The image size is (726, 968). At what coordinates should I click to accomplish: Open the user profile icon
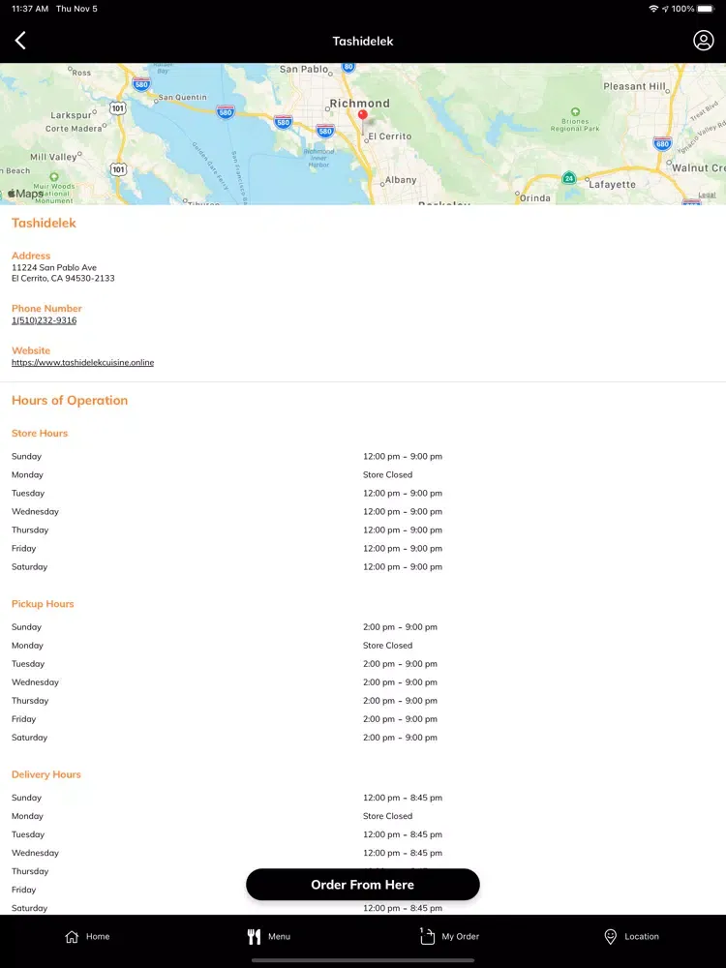(703, 41)
